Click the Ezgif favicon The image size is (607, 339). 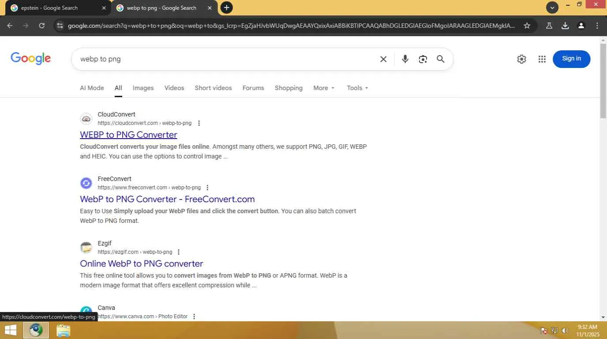pyautogui.click(x=86, y=248)
